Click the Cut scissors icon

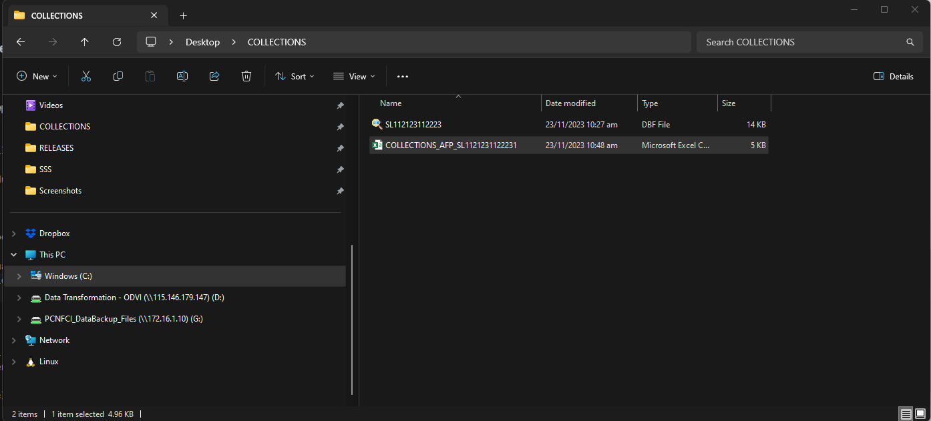point(85,77)
